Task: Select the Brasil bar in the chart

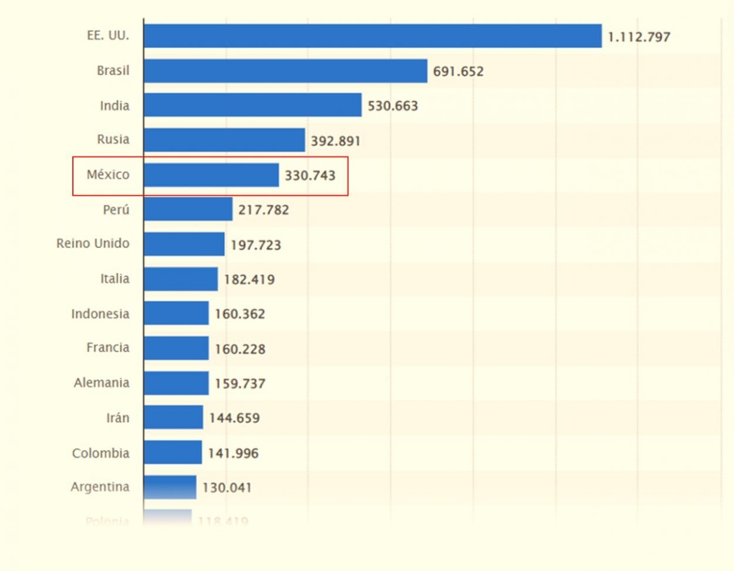Action: (x=285, y=71)
